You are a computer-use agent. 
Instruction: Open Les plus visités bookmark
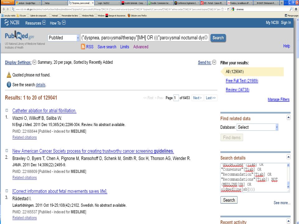8,16
